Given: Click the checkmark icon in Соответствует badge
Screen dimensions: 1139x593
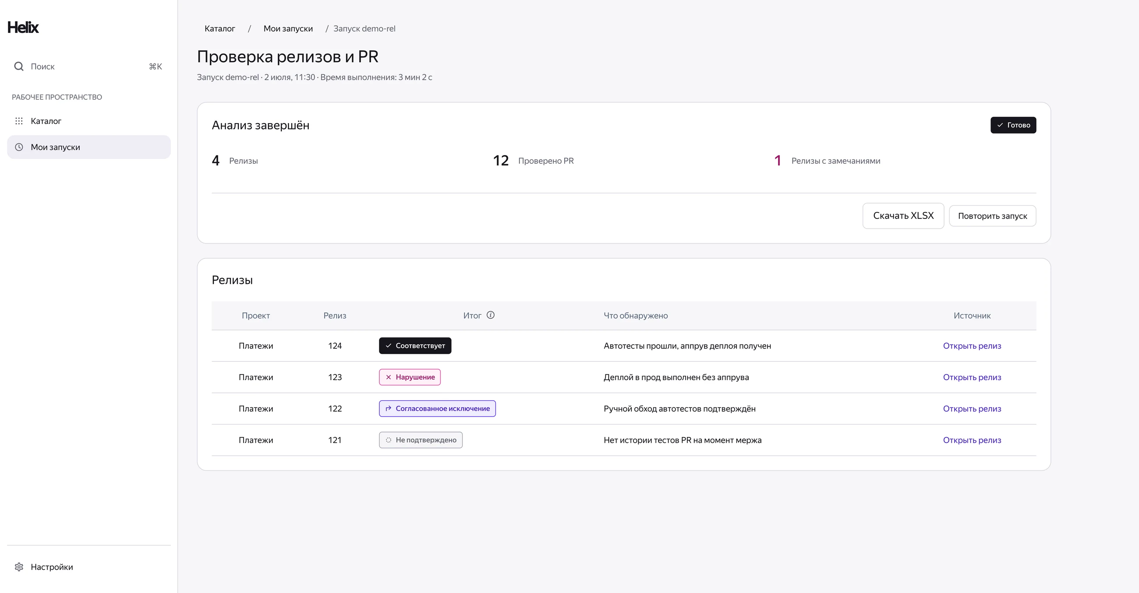Looking at the screenshot, I should pyautogui.click(x=388, y=346).
